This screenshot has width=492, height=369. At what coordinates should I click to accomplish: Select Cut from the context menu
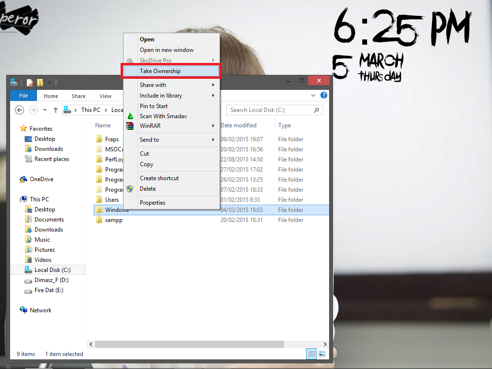tap(172, 153)
